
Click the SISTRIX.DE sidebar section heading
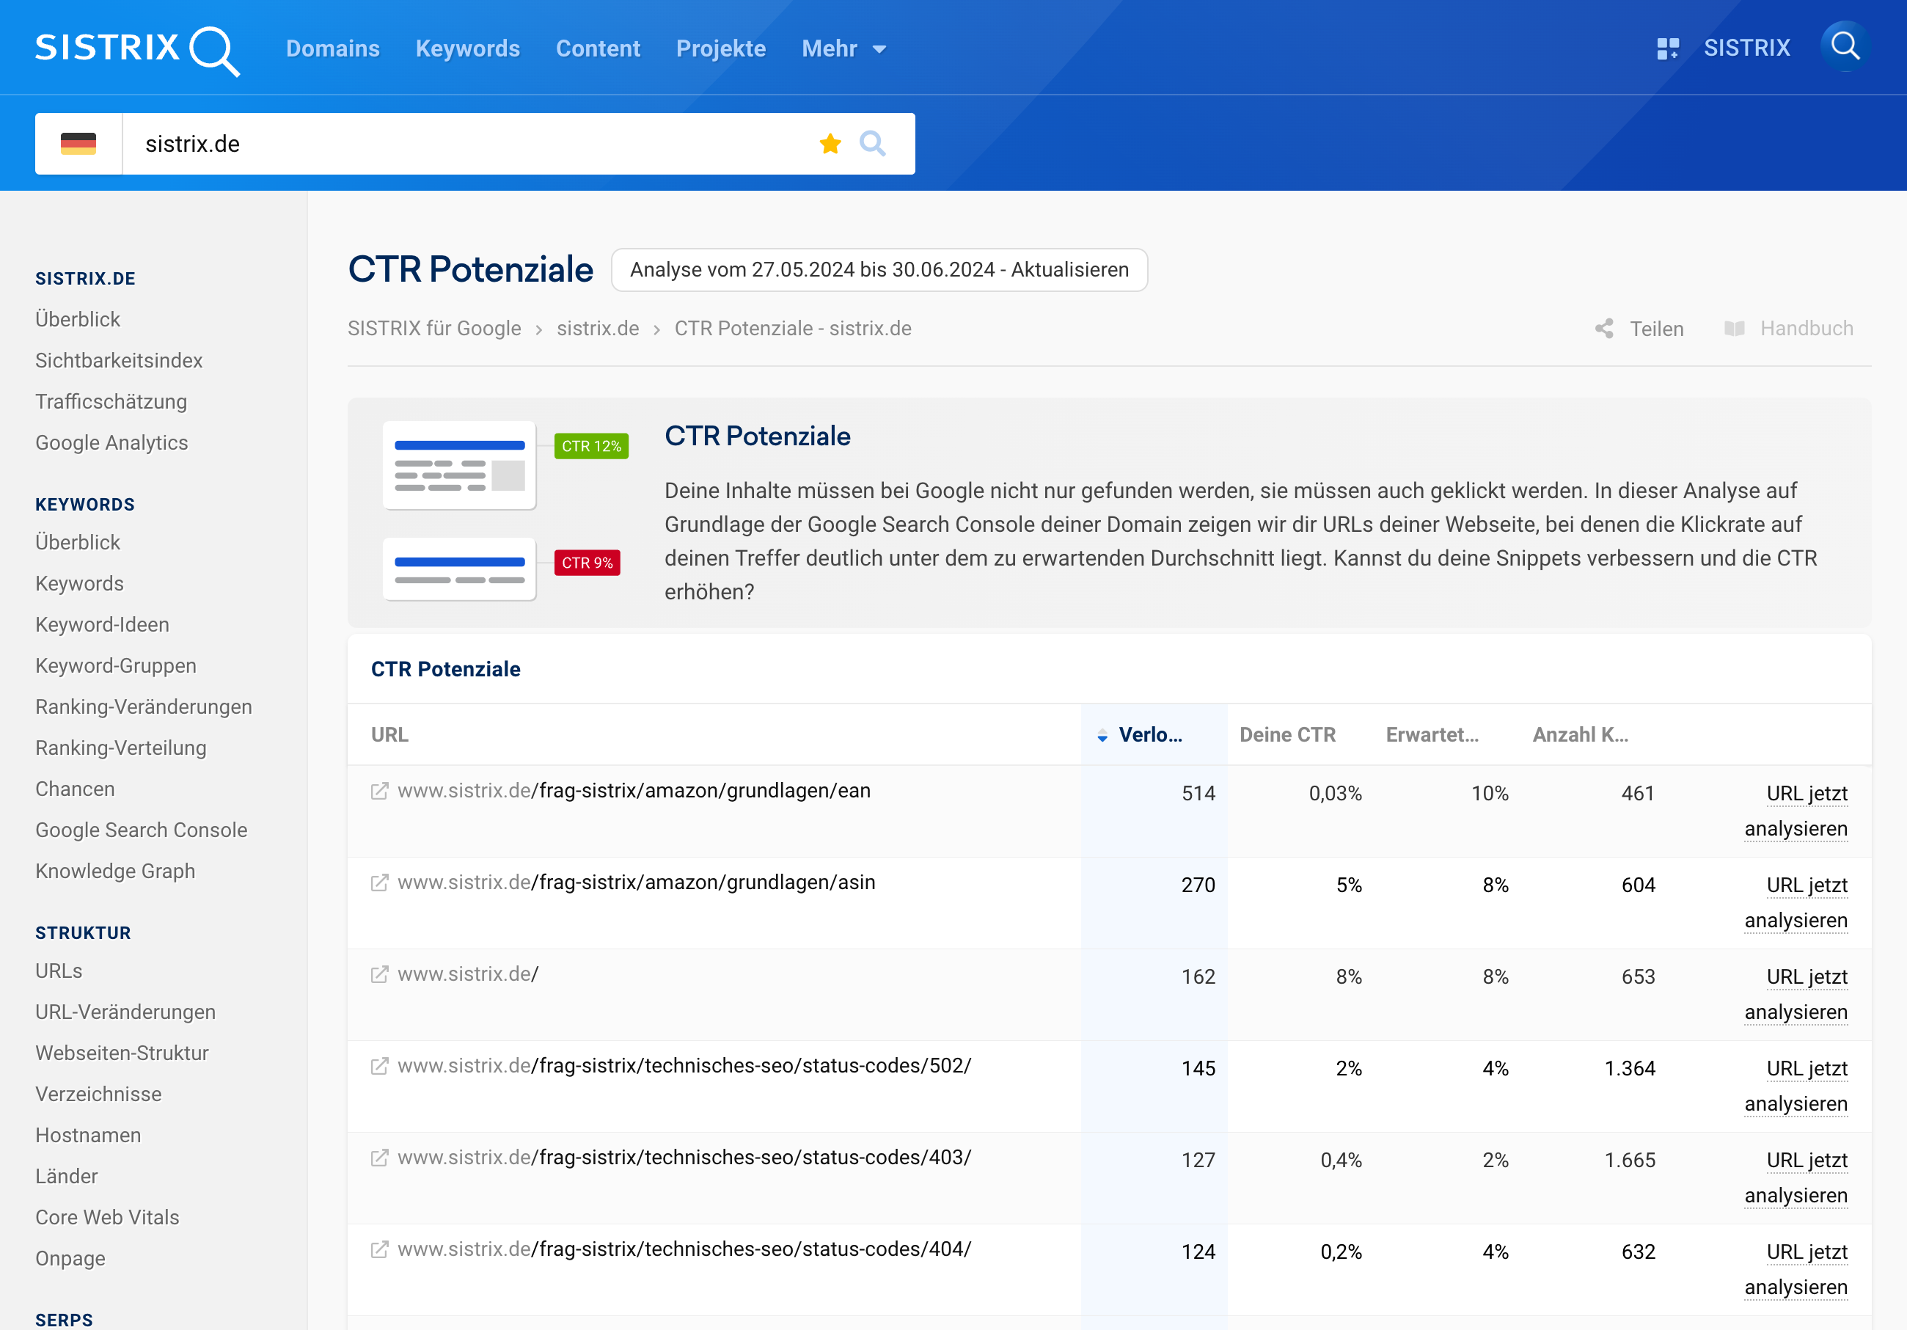click(x=86, y=279)
